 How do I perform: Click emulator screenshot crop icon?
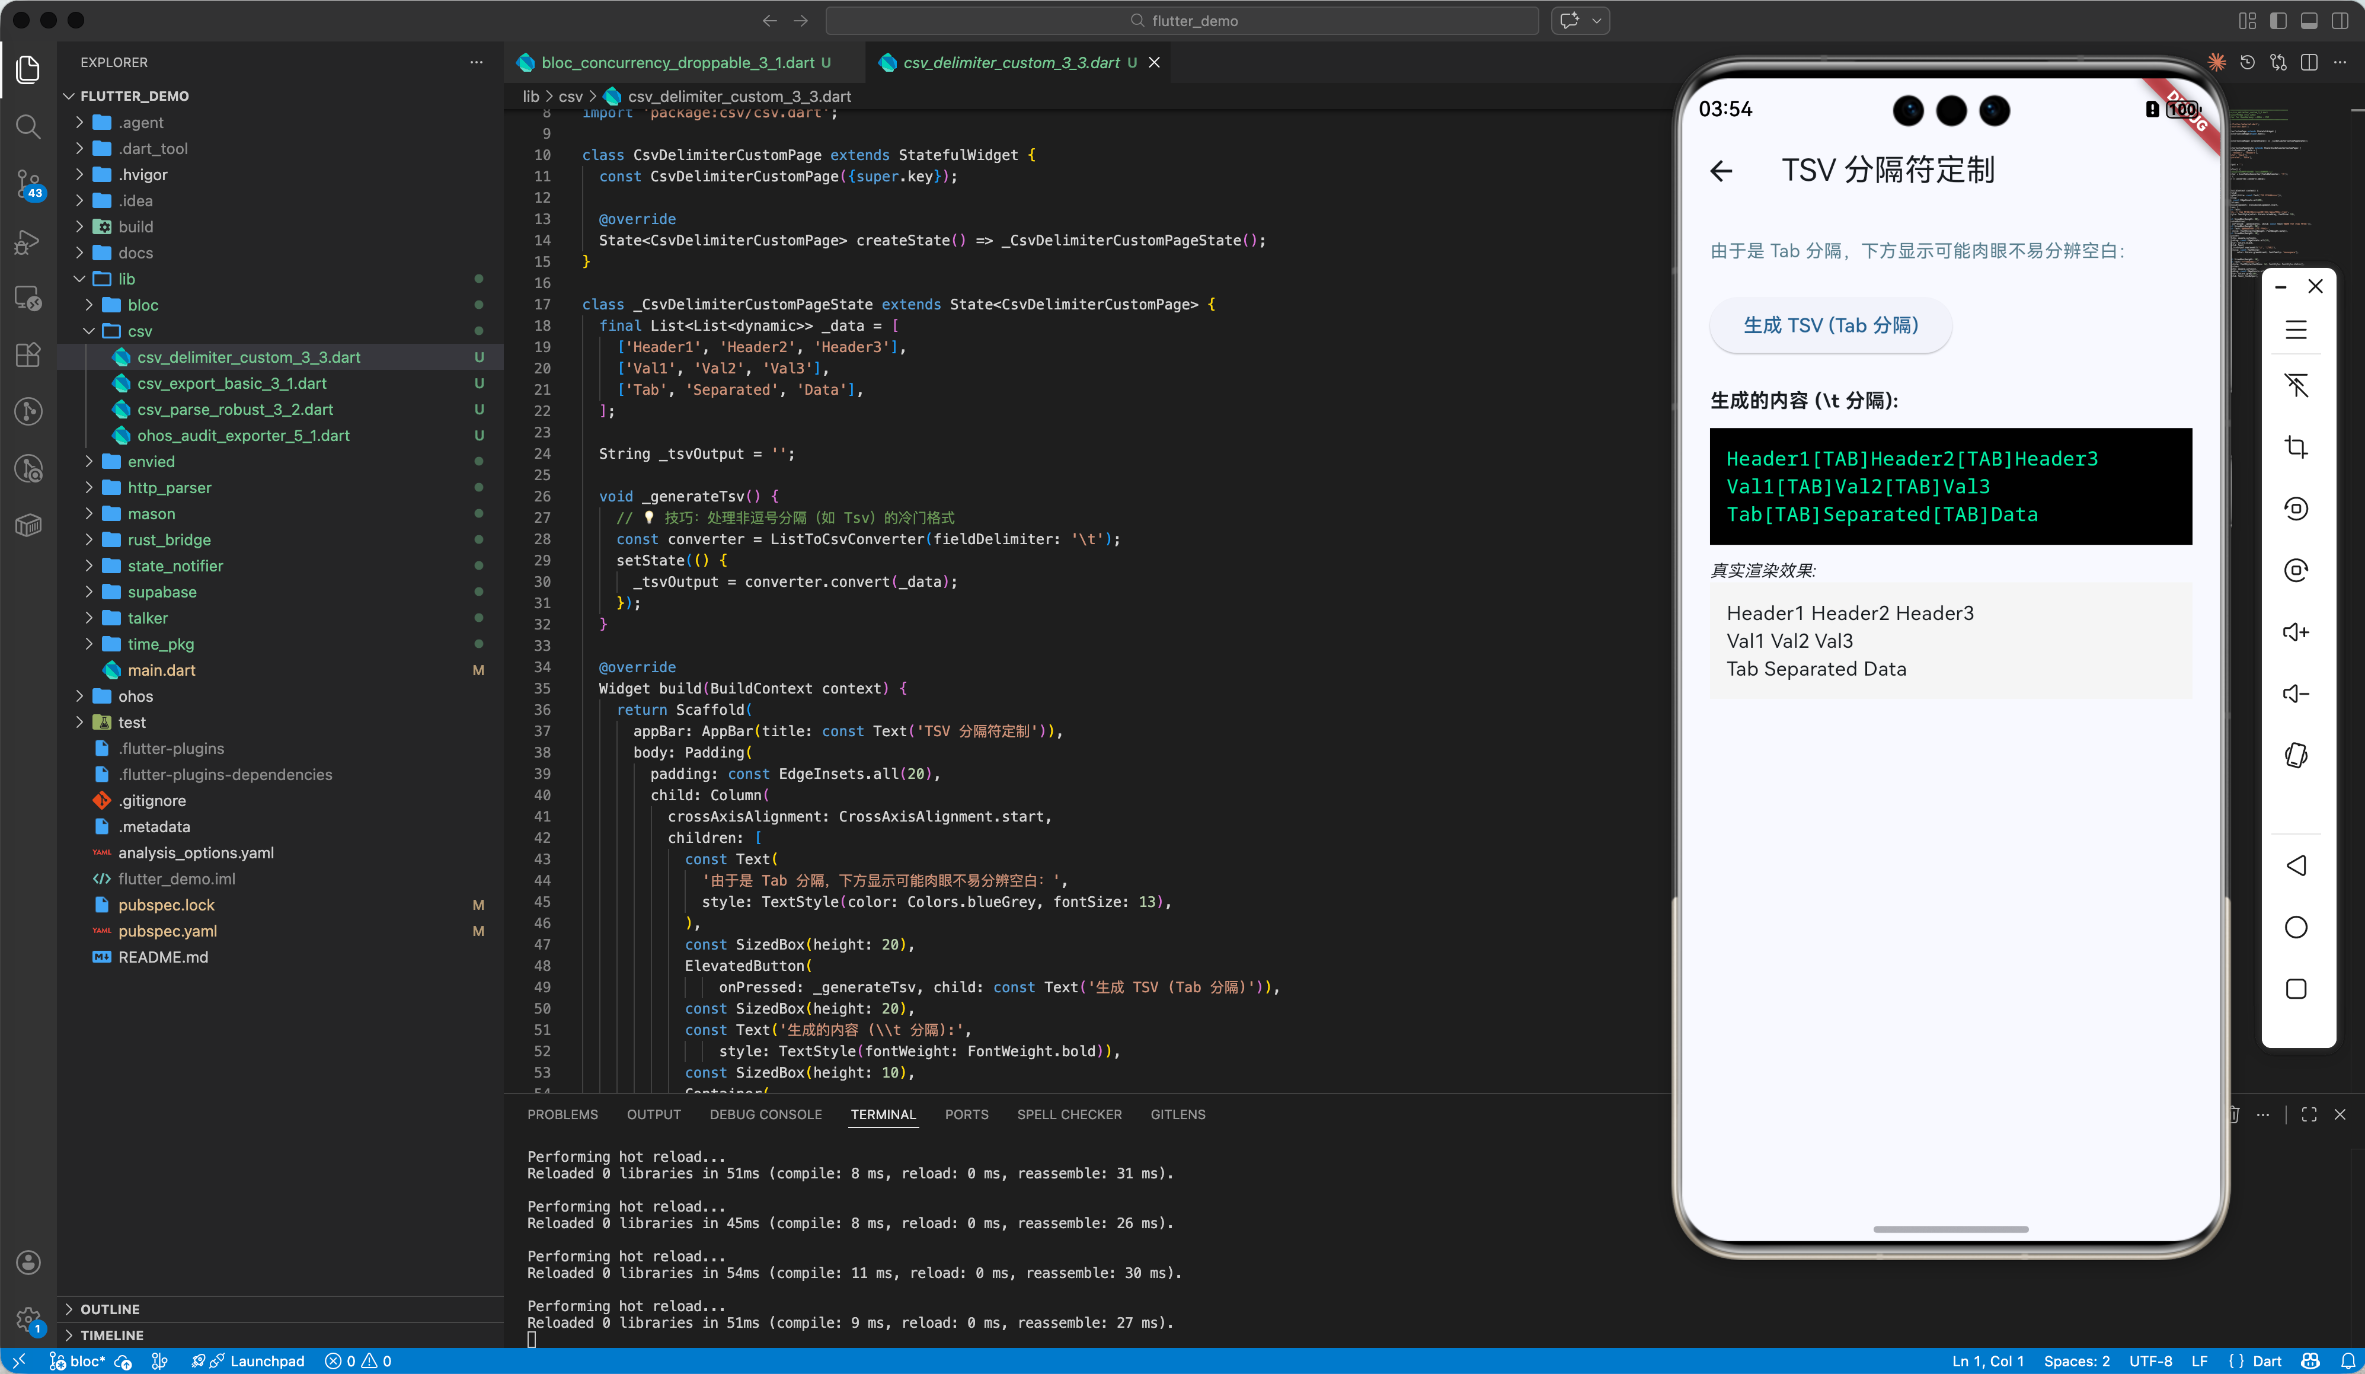pyautogui.click(x=2296, y=447)
